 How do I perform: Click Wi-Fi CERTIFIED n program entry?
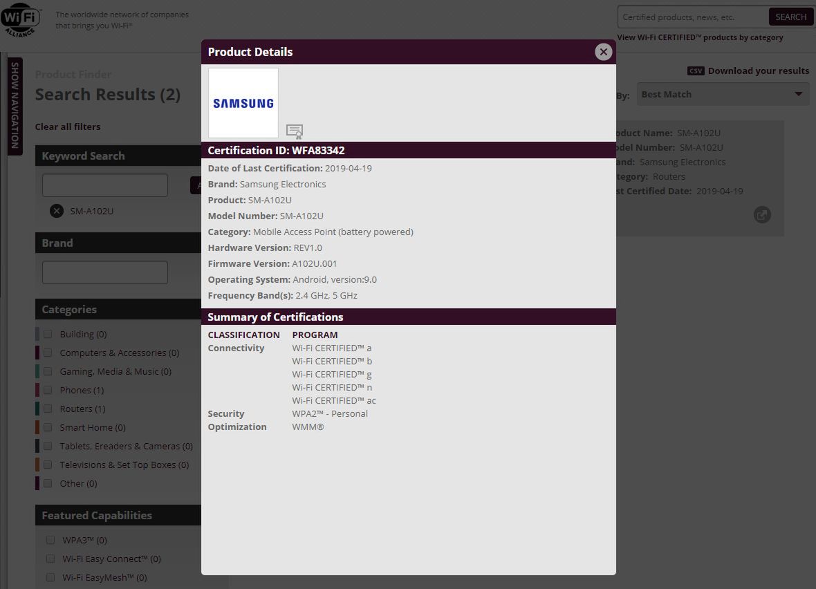[x=332, y=387]
